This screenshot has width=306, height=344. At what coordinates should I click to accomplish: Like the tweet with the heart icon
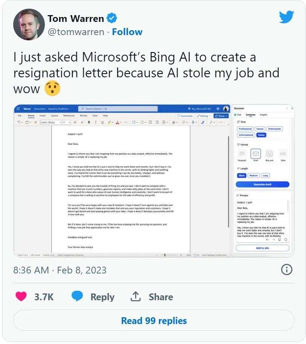coord(21,296)
